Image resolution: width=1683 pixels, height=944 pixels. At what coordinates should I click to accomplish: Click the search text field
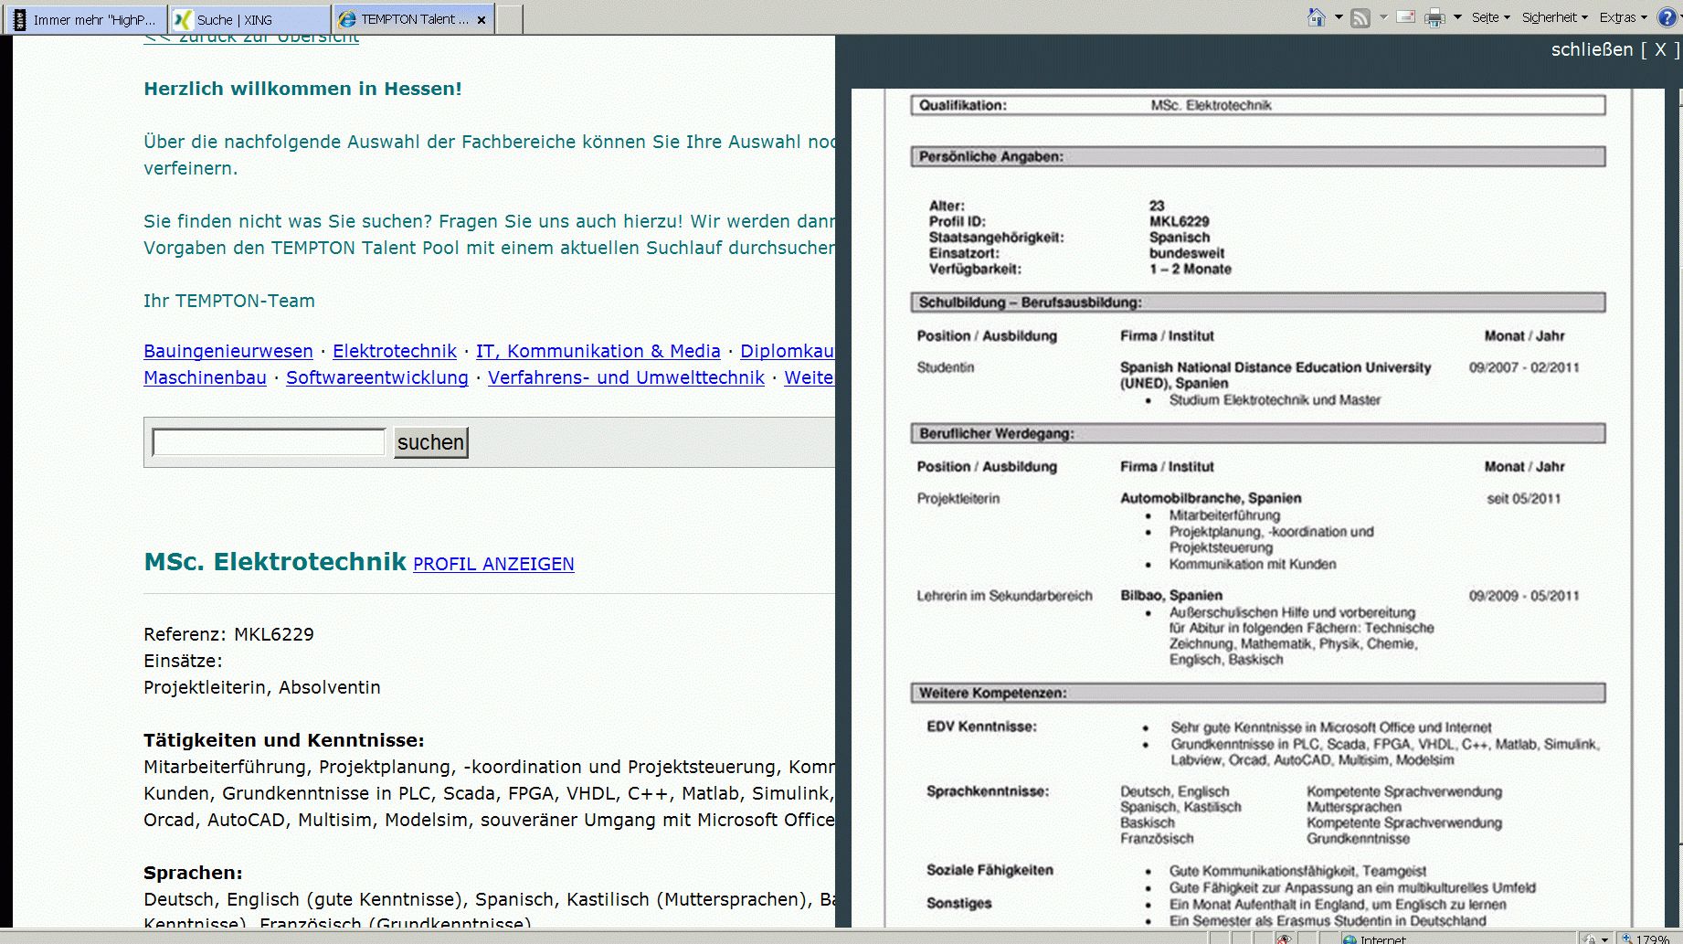[x=269, y=442]
